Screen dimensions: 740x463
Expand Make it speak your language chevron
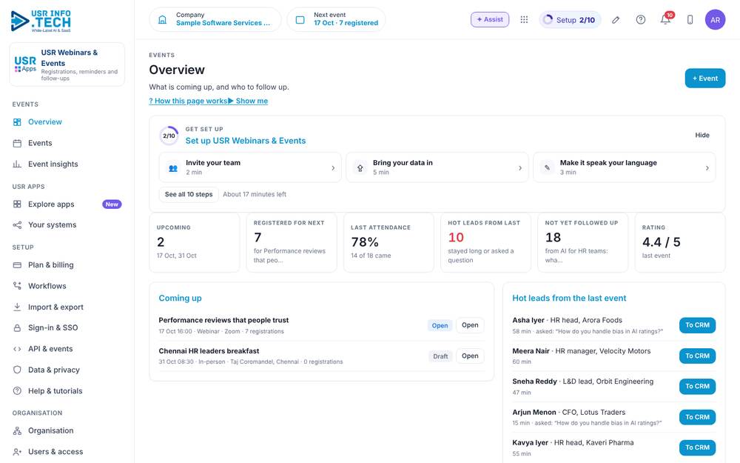coord(707,167)
